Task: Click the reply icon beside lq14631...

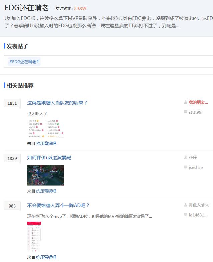Action: (186, 215)
